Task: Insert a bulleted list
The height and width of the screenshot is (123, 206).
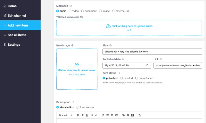Action: 107,115
